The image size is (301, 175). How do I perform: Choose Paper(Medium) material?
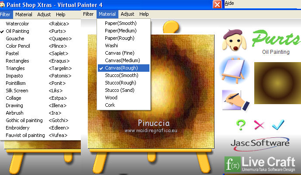(x=124, y=31)
